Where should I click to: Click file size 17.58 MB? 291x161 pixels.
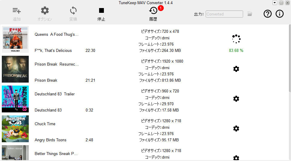[x=170, y=110]
